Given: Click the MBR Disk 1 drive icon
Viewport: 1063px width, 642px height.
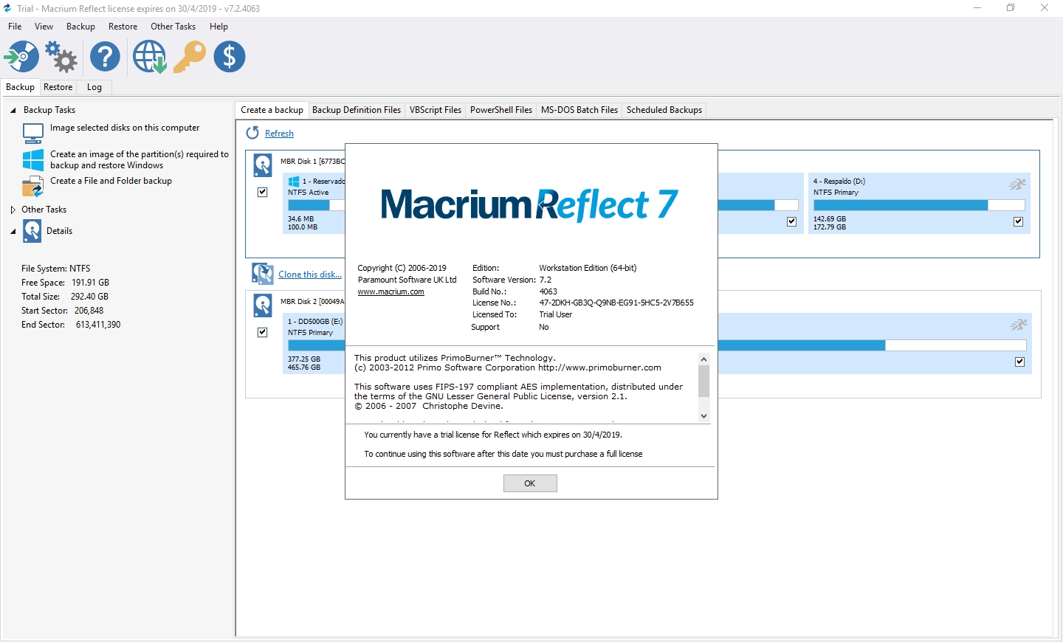Looking at the screenshot, I should click(x=263, y=165).
